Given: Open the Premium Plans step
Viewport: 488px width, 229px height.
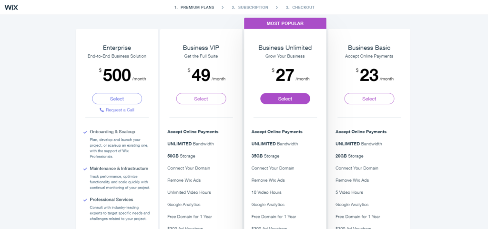Looking at the screenshot, I should pyautogui.click(x=194, y=8).
